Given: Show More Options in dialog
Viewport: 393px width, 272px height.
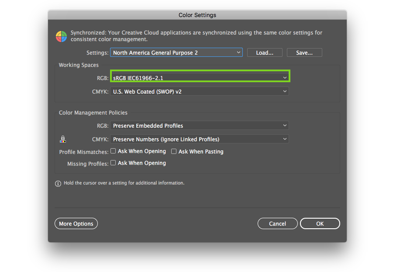Looking at the screenshot, I should point(76,223).
